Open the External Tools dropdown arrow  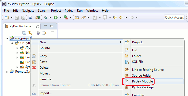[71, 18]
